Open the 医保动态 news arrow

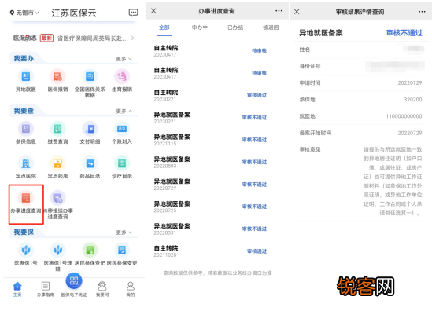click(x=133, y=38)
